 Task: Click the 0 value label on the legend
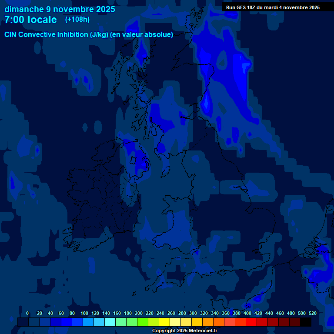[27, 313]
